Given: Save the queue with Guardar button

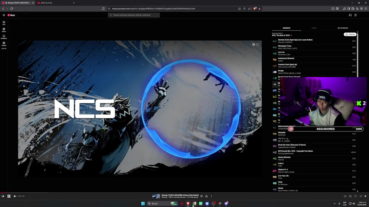Looking at the screenshot, I should click(x=350, y=34).
